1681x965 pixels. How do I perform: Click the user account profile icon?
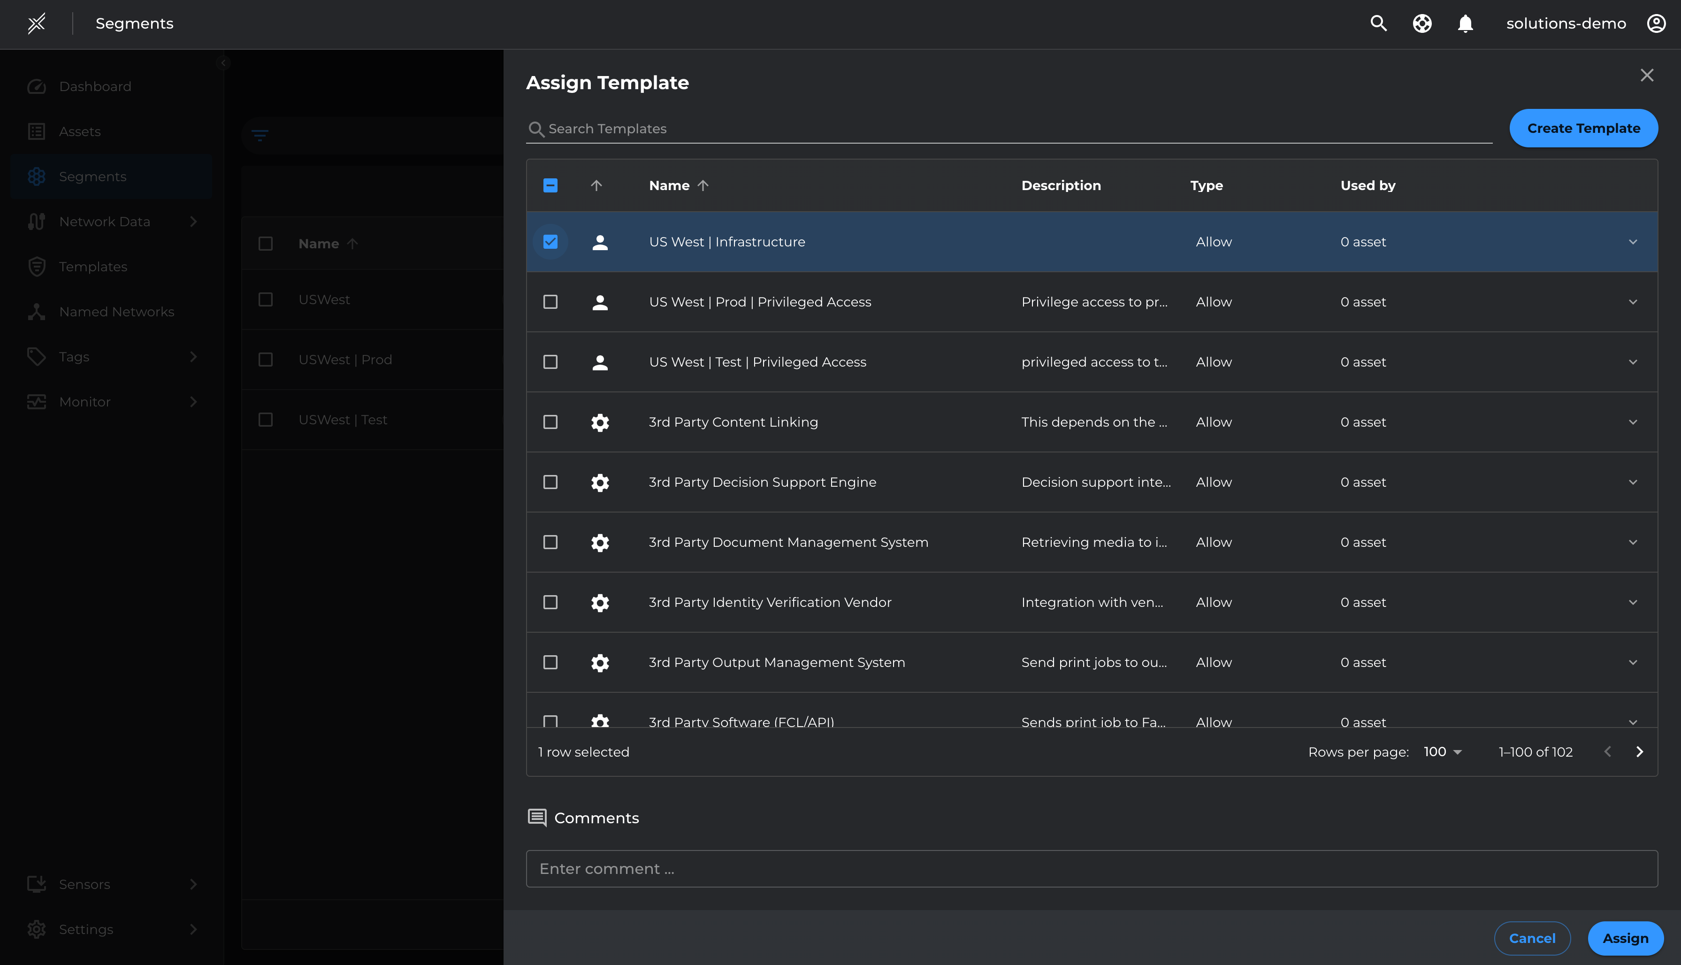(x=1656, y=23)
